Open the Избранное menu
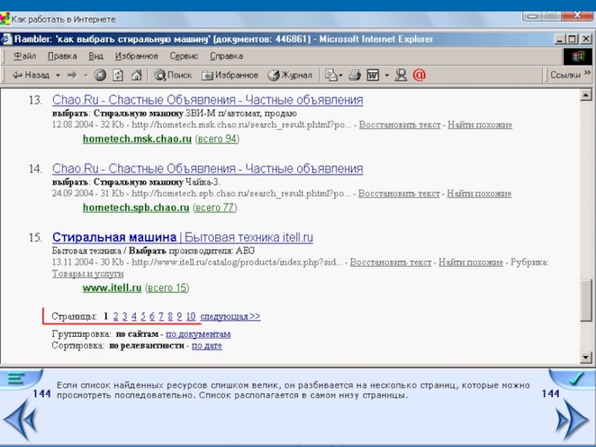The image size is (596, 447). click(x=136, y=57)
